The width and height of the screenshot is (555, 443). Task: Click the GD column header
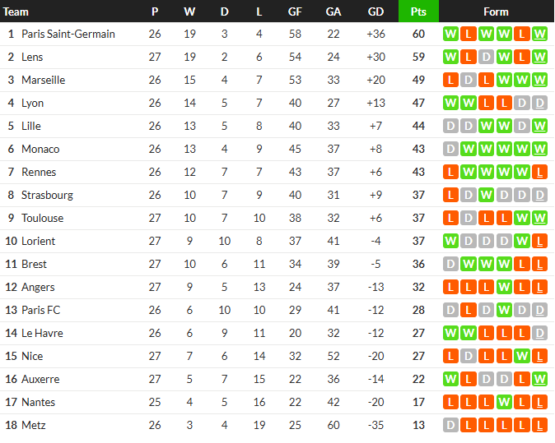point(375,12)
